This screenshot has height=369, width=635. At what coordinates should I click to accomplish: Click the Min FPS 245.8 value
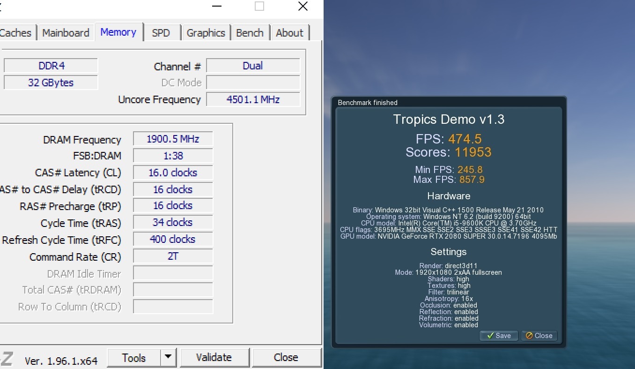[449, 170]
